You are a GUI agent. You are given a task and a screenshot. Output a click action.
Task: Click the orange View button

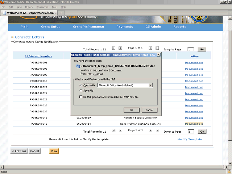[54, 151]
